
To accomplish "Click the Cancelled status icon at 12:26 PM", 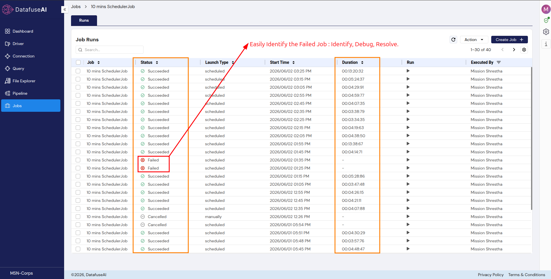I will (143, 217).
